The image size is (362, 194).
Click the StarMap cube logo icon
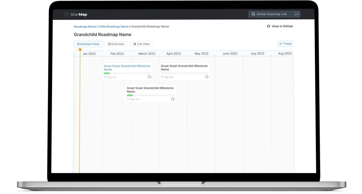tap(67, 14)
